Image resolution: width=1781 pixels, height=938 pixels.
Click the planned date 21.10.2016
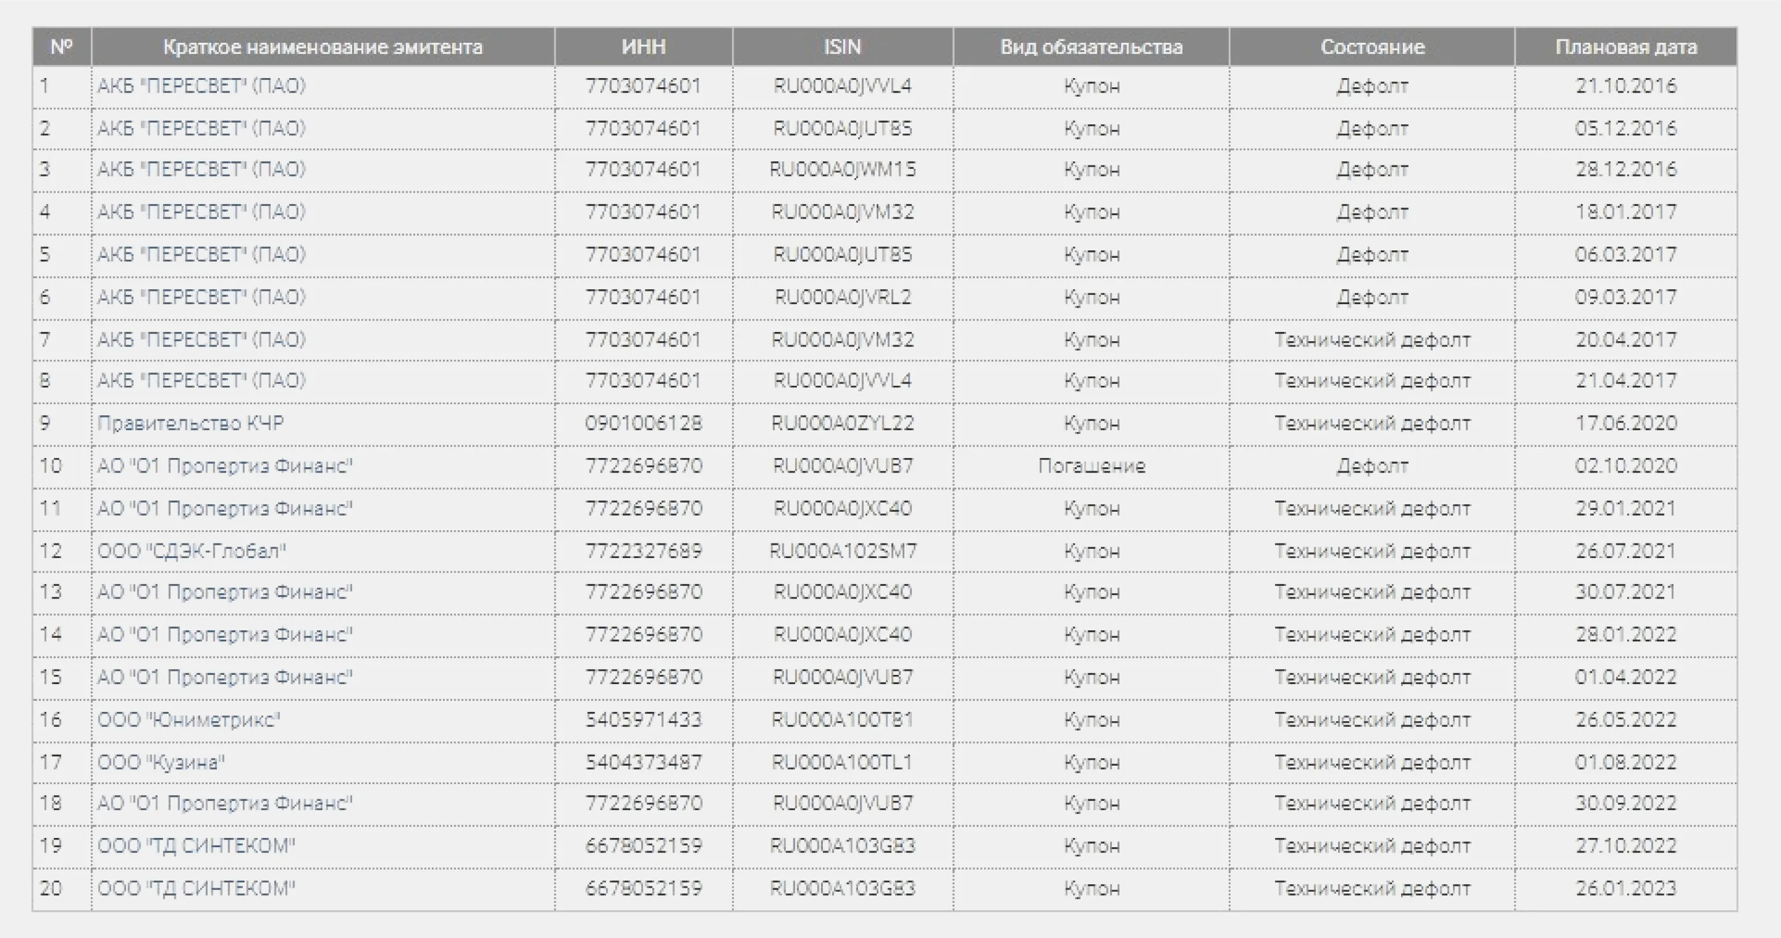pyautogui.click(x=1625, y=86)
